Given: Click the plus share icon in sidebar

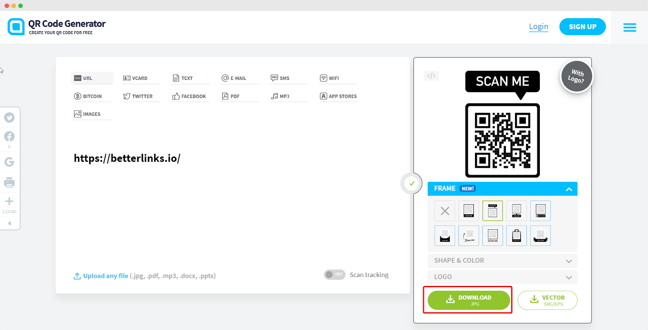Looking at the screenshot, I should coord(9,201).
